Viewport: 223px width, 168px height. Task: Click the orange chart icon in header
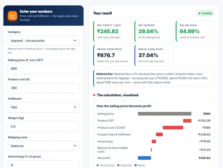click(13, 16)
